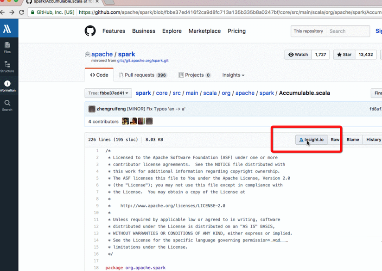The width and height of the screenshot is (382, 271).
Task: Click the Watch button
Action: tap(298, 55)
